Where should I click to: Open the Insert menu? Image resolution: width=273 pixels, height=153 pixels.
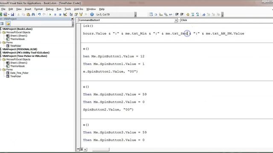(28, 9)
